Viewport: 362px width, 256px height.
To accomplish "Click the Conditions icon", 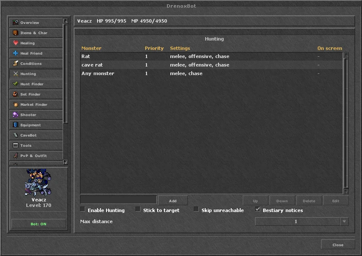I will tap(15, 64).
